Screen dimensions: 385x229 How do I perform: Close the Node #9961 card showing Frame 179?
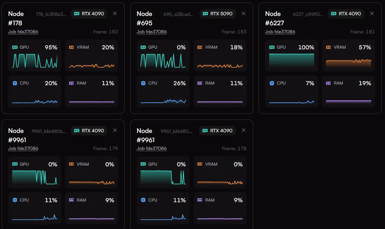pyautogui.click(x=115, y=130)
